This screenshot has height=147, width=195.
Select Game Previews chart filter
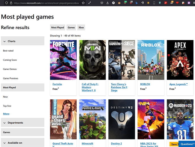[10, 78]
